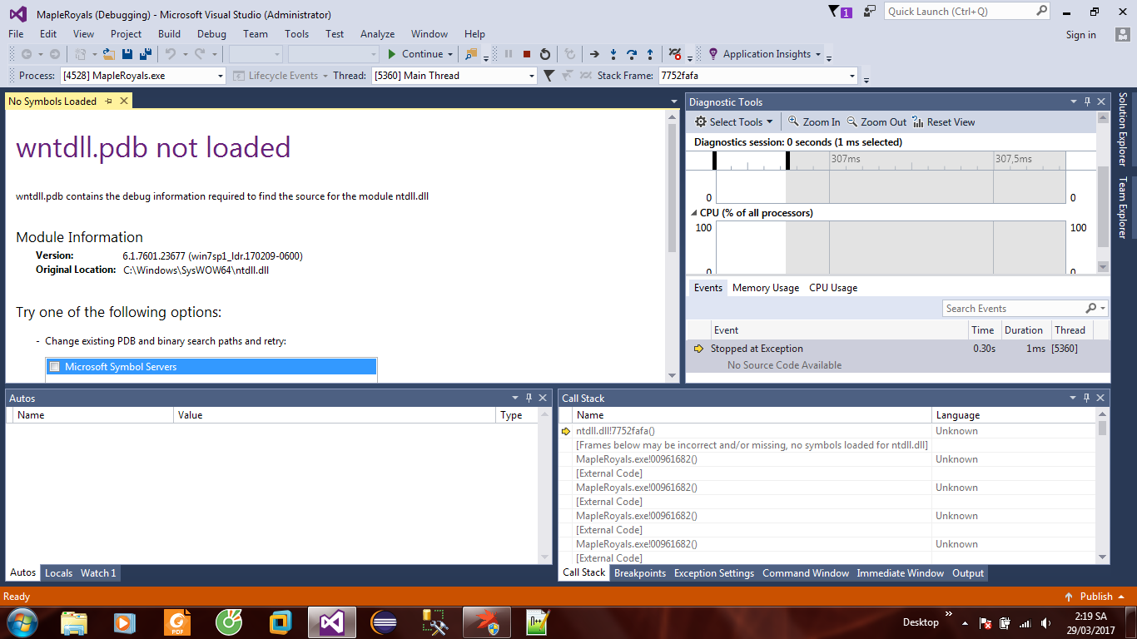Pin the Call Stack panel with pushpin
1137x639 pixels.
coord(1087,399)
